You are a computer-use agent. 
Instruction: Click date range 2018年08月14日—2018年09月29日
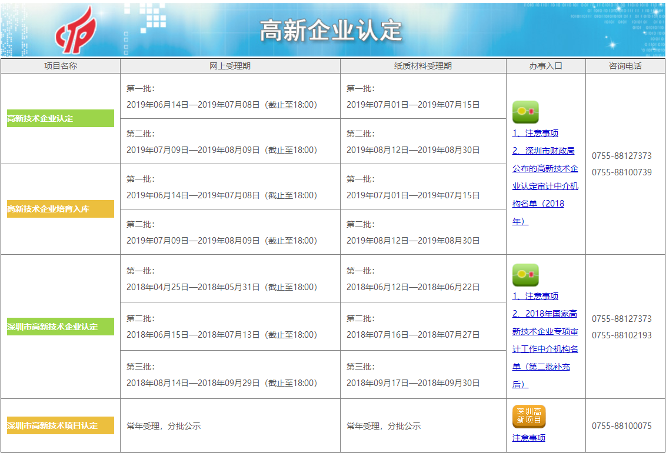[193, 383]
